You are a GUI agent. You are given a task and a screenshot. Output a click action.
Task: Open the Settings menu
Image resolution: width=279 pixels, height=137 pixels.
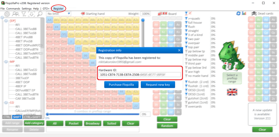(26, 8)
